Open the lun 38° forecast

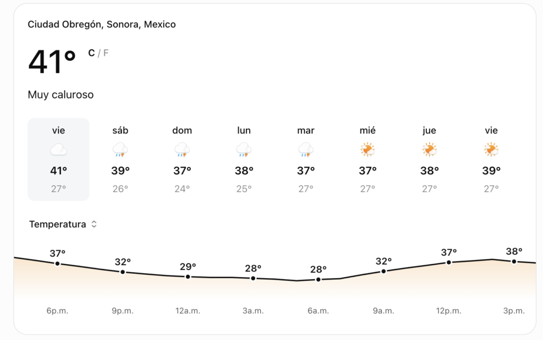[244, 159]
